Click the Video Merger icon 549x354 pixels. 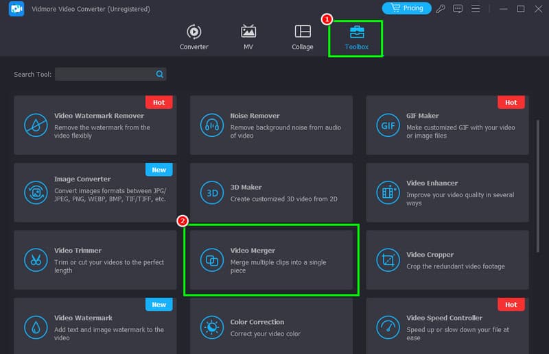[211, 260]
